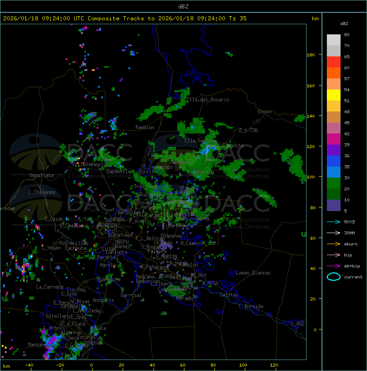
Task: Click the dBZ title at top
Action: click(183, 6)
